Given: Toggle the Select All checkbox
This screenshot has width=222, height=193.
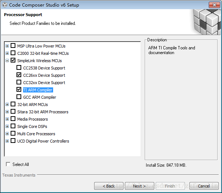Looking at the screenshot, I should [8, 164].
